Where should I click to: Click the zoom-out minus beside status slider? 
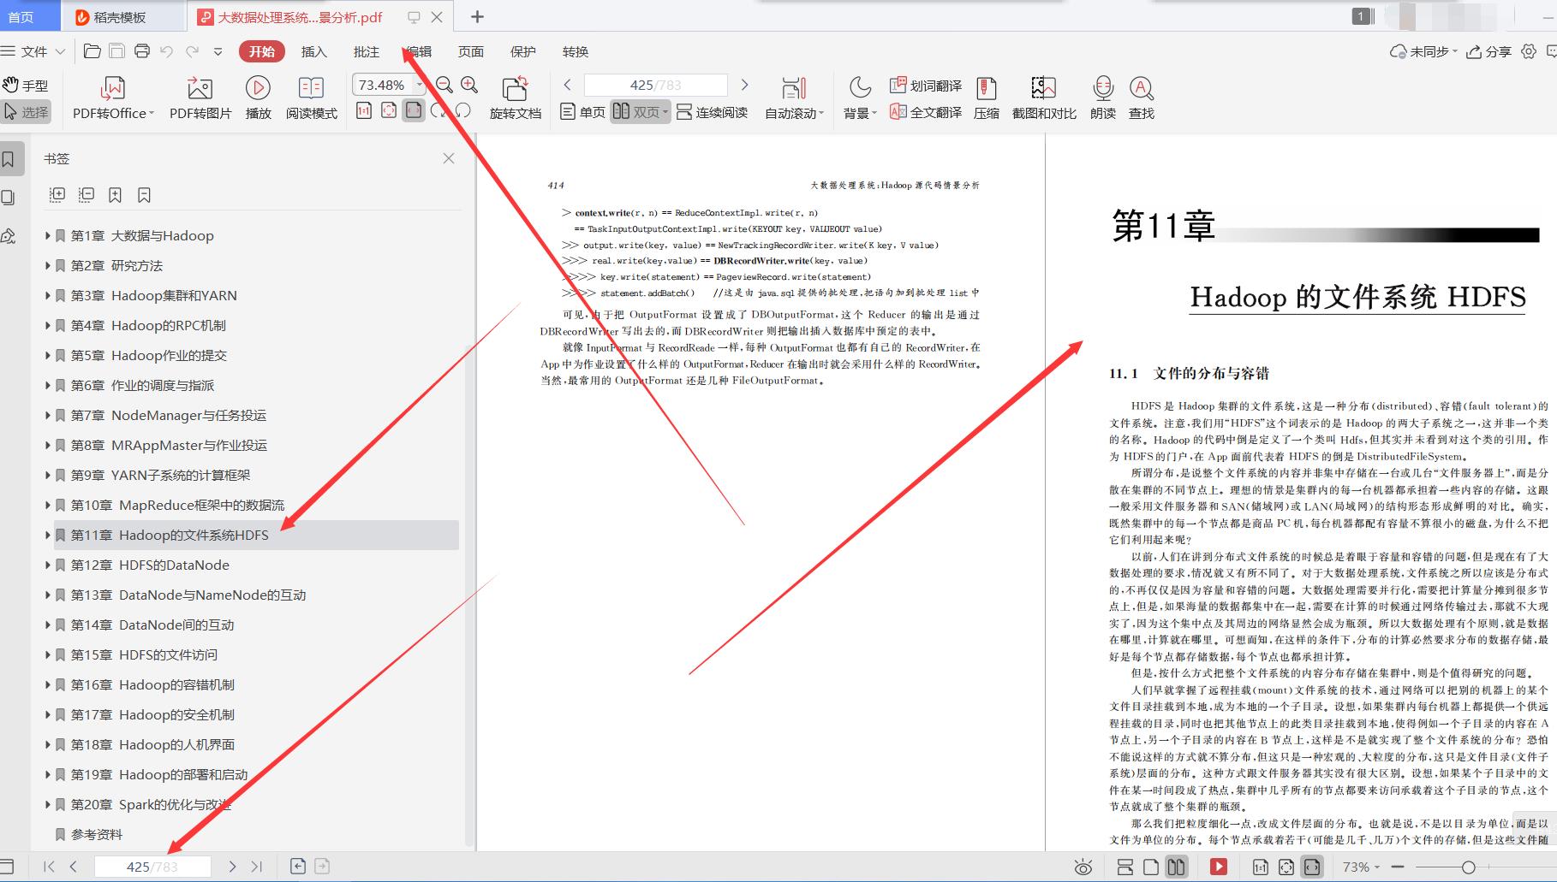click(1398, 867)
